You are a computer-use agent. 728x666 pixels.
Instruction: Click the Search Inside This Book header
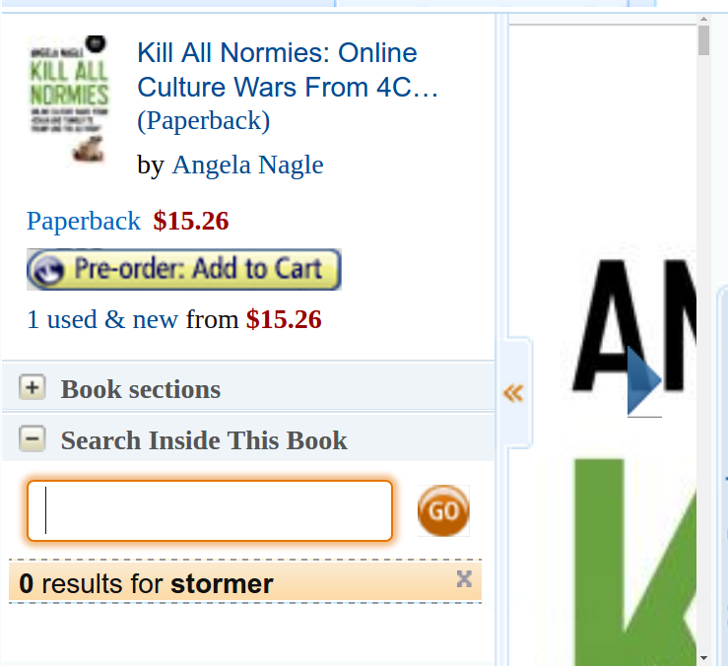pos(204,439)
